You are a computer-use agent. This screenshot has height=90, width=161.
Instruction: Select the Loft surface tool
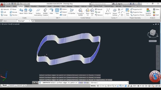[x=3, y=12]
